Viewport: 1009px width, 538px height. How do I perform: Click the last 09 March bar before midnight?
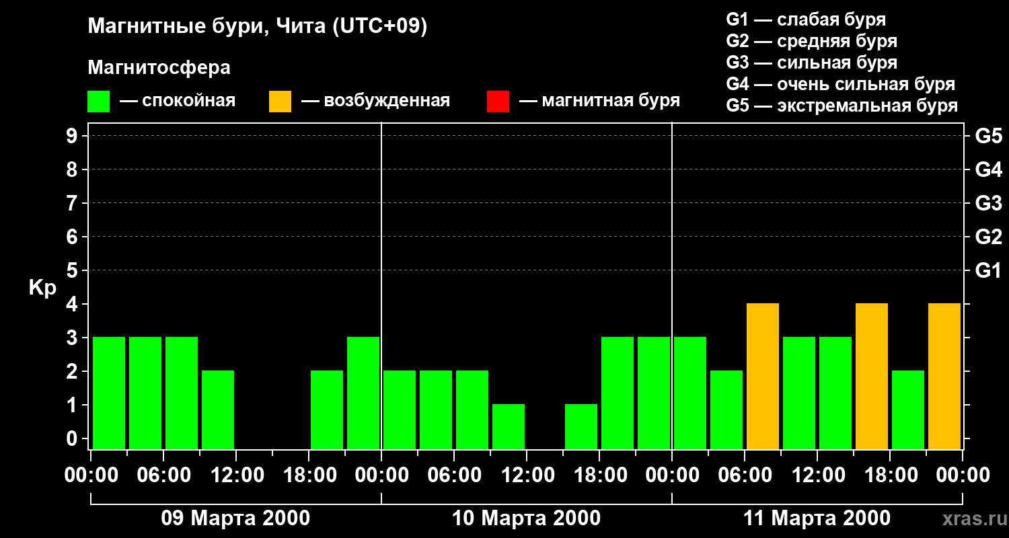(363, 393)
